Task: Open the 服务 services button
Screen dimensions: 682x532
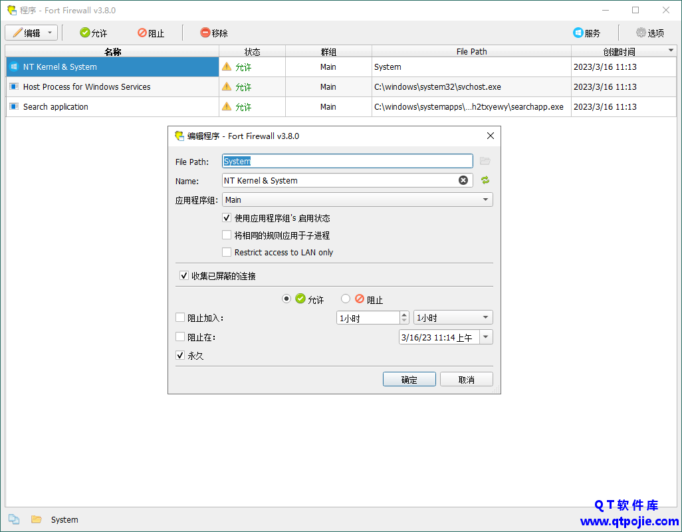Action: pos(587,33)
